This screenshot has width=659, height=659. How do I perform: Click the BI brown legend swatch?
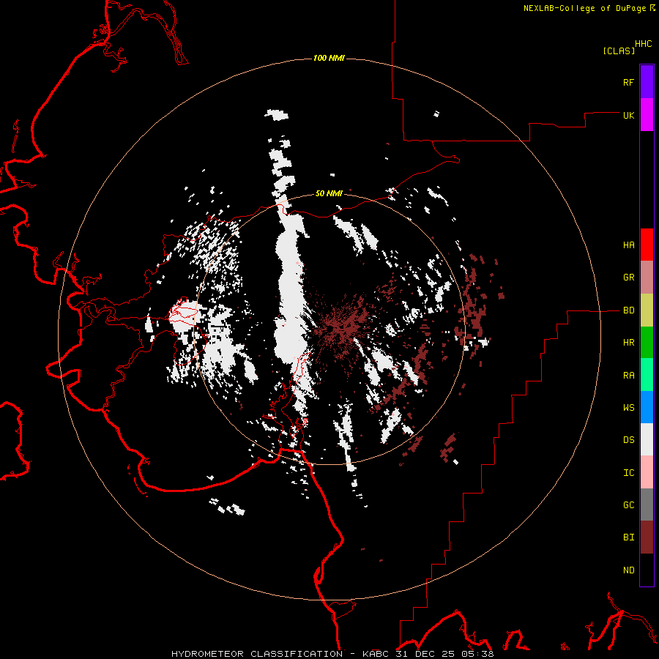647,537
